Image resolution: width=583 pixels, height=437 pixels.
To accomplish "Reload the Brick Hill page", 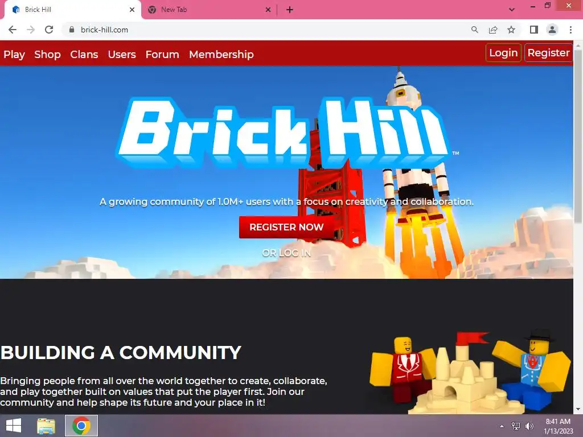I will tap(49, 30).
